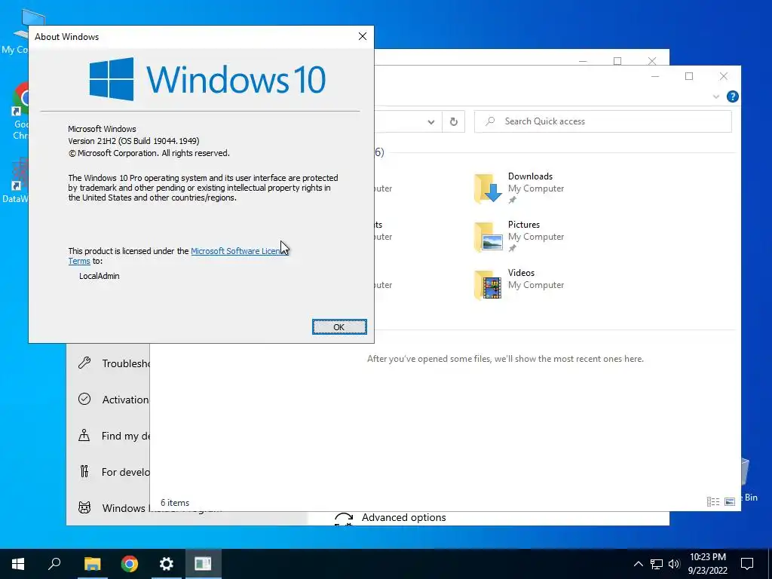Click the LocalAdmin licensee name
772x579 pixels.
coord(100,276)
